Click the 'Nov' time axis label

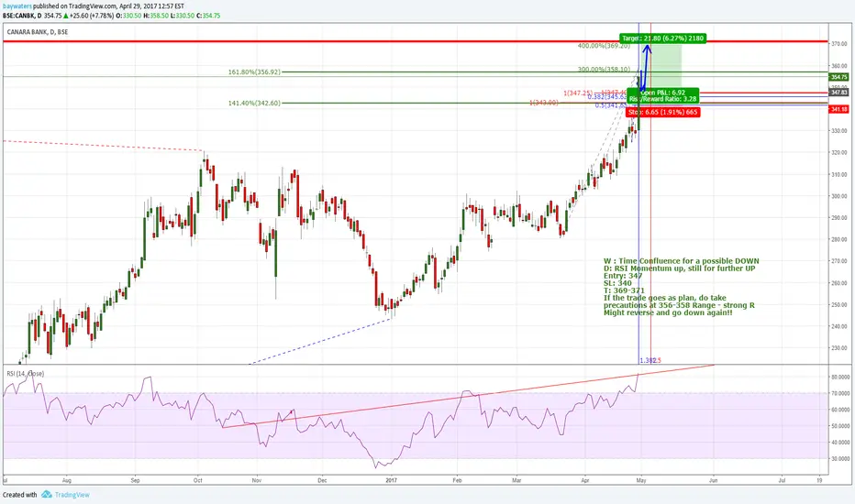pos(257,480)
